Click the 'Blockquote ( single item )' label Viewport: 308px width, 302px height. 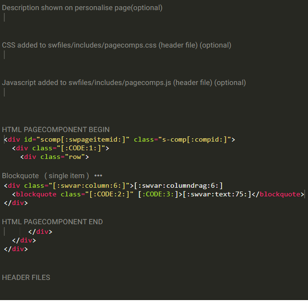[x=46, y=176]
